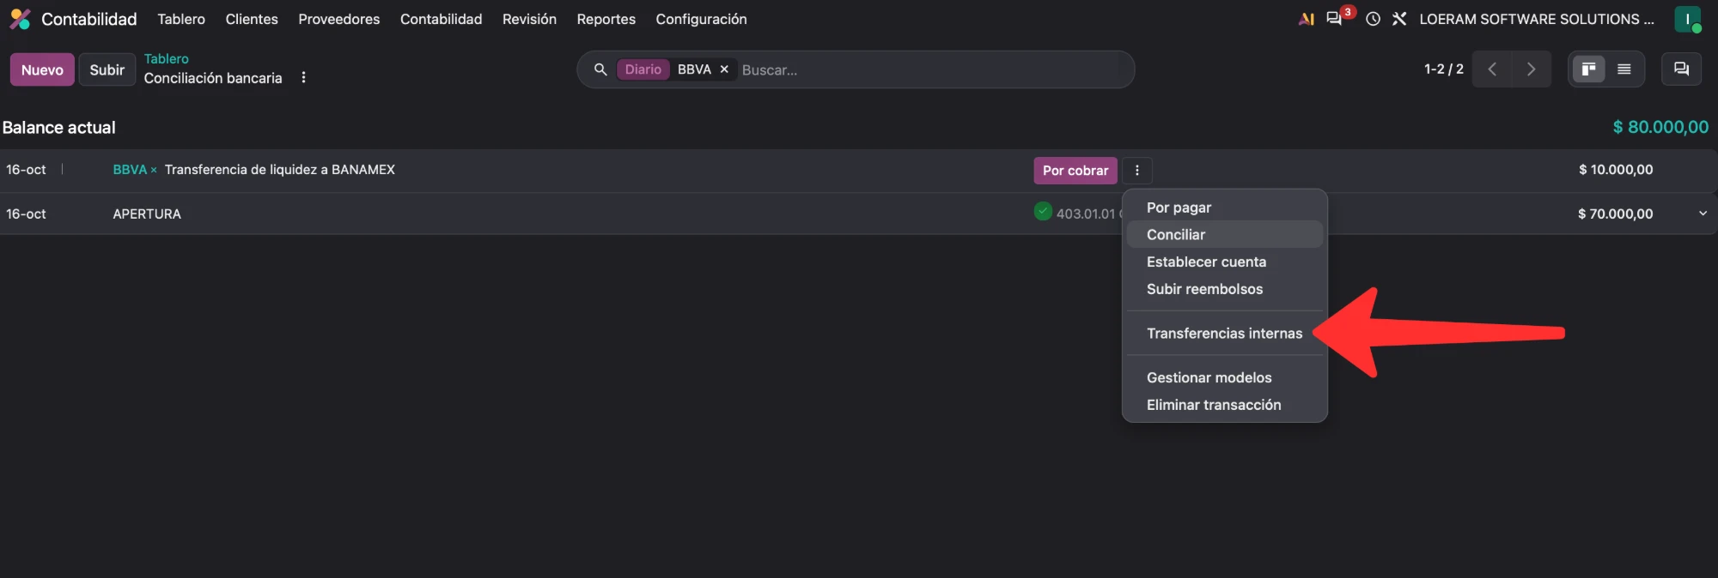Choose Conciliar from the dropdown
Image resolution: width=1718 pixels, height=578 pixels.
[x=1224, y=234]
